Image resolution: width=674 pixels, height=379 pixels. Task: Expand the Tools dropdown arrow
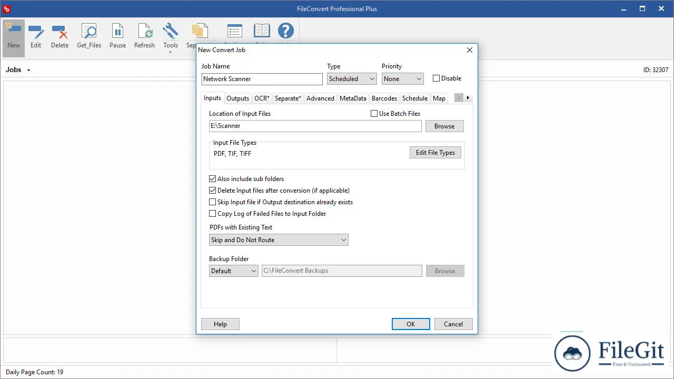pos(170,52)
